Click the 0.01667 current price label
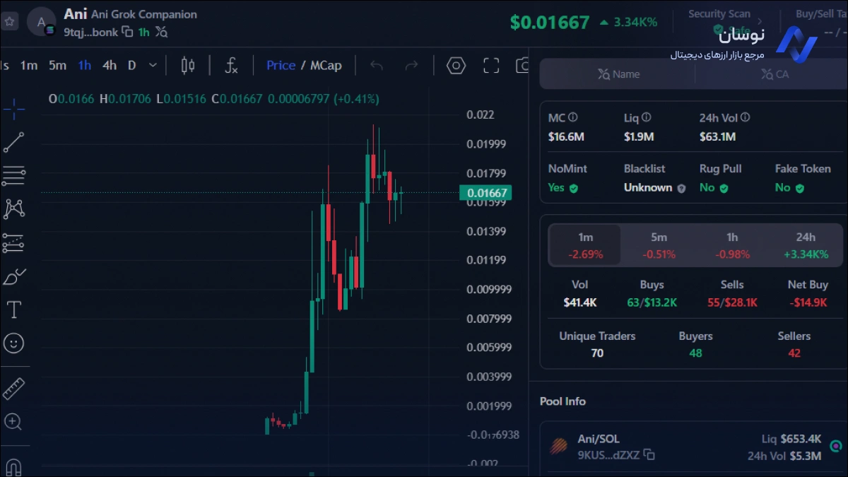848x477 pixels. [485, 193]
